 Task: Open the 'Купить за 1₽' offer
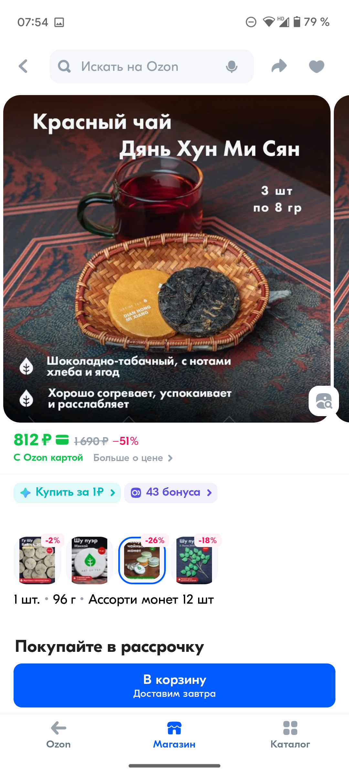[67, 493]
